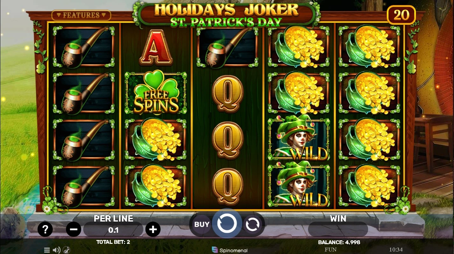Click the per line value 0.1 field
Viewport: 454px width, 254px height.
(113, 230)
